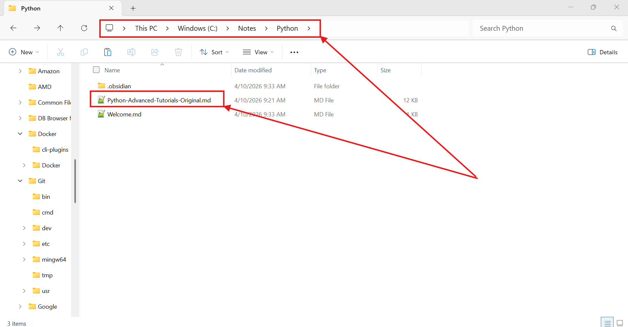Open Notes from the breadcrumb bar
This screenshot has width=628, height=327.
[x=247, y=28]
